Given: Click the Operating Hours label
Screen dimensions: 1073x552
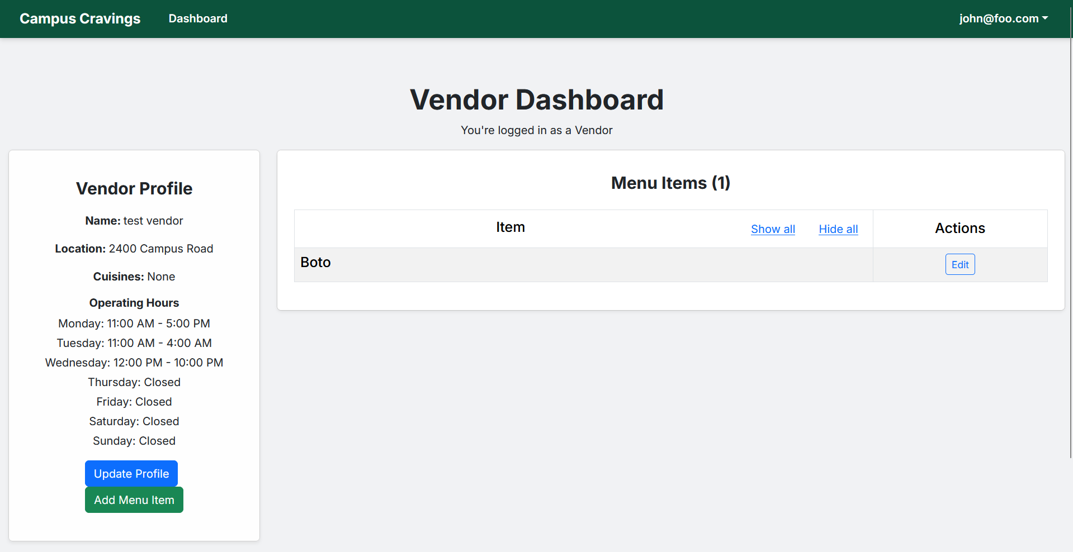Looking at the screenshot, I should pos(134,303).
